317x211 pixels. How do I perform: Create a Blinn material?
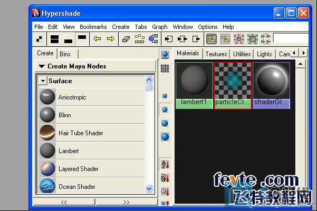pyautogui.click(x=92, y=115)
